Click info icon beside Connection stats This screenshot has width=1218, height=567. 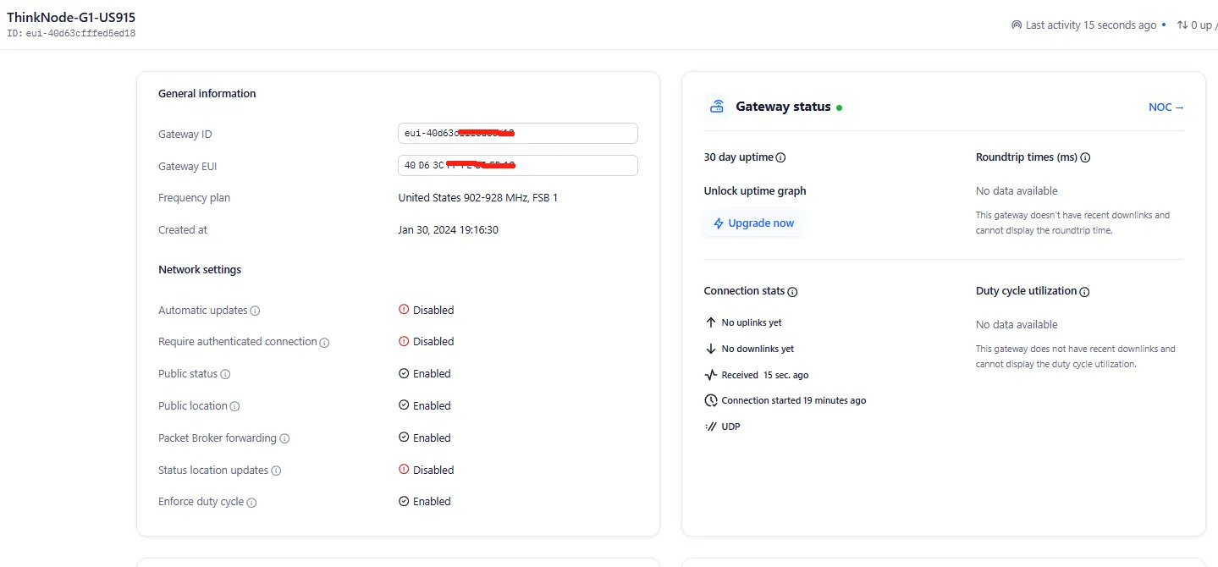point(792,292)
